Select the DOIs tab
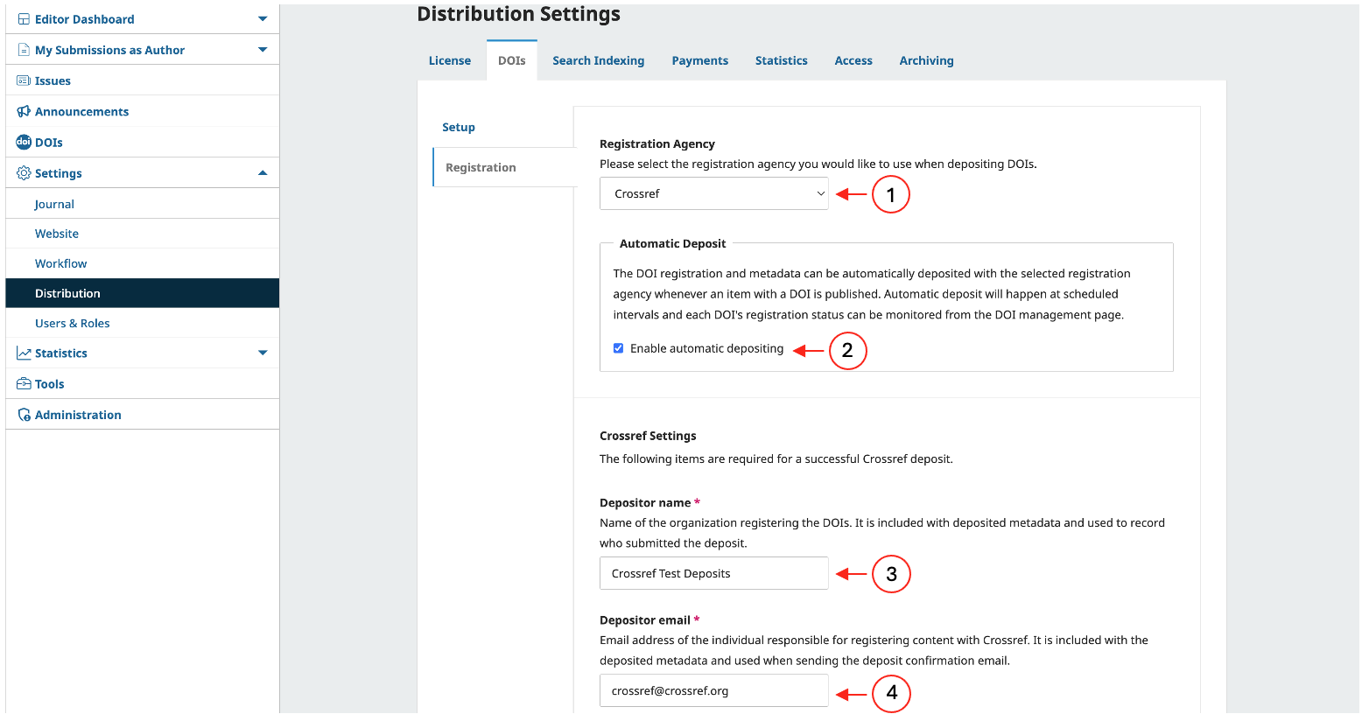The width and height of the screenshot is (1362, 714). click(512, 60)
